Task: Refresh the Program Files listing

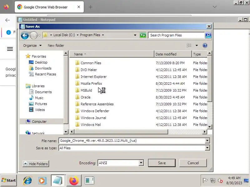Action: 143,35
